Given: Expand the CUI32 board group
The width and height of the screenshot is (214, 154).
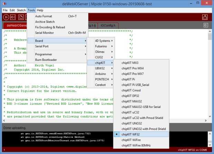Looking at the screenshot, I should tap(100, 57).
